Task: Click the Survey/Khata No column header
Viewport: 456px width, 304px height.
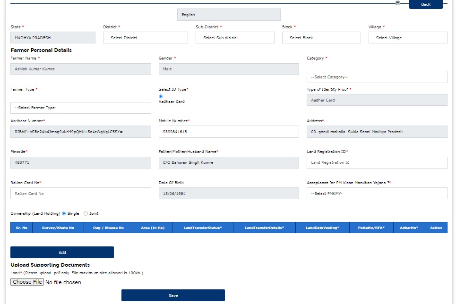Action: [x=58, y=228]
